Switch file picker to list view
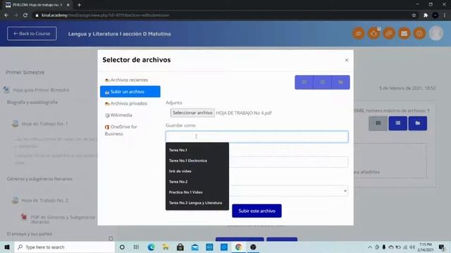This screenshot has width=451, height=253. 323,82
